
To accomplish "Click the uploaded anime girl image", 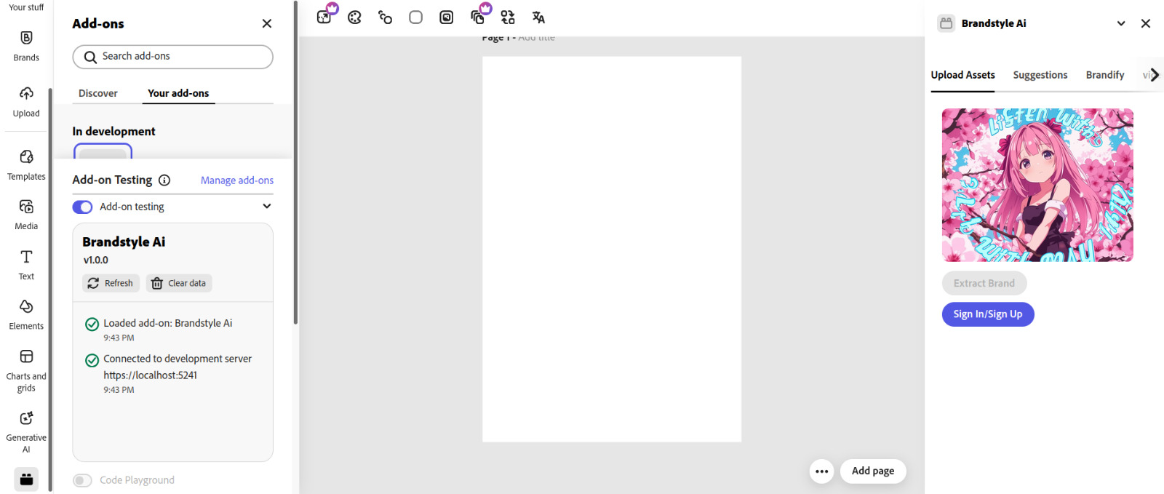I will pyautogui.click(x=1037, y=185).
